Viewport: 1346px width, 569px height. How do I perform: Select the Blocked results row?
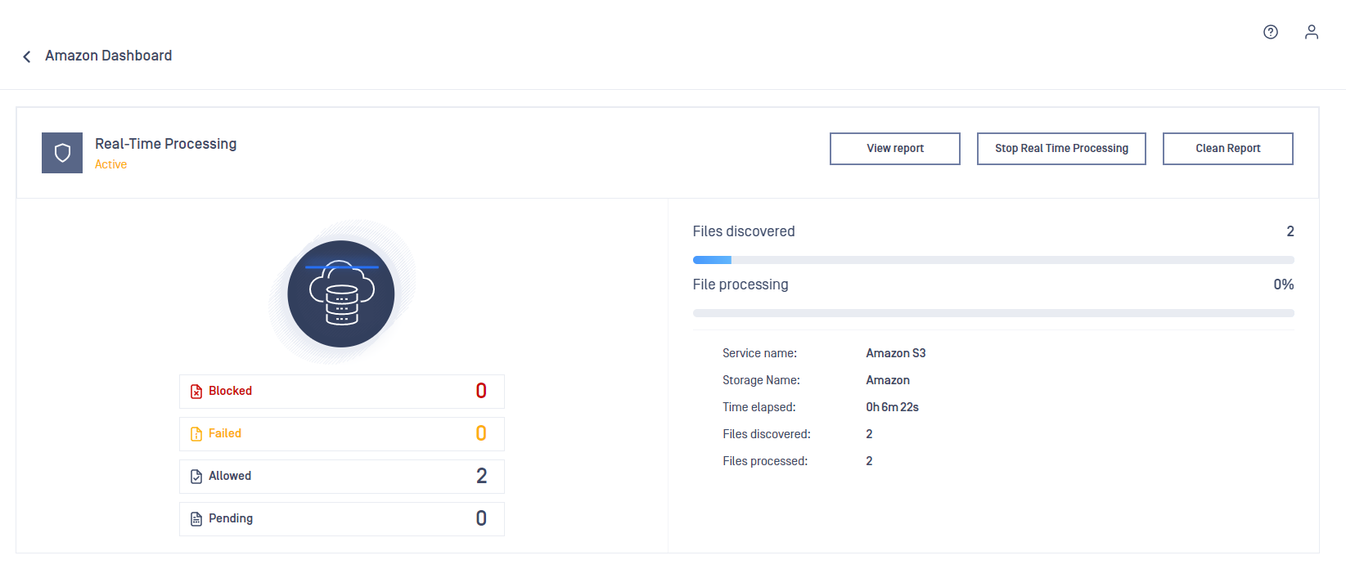point(342,392)
